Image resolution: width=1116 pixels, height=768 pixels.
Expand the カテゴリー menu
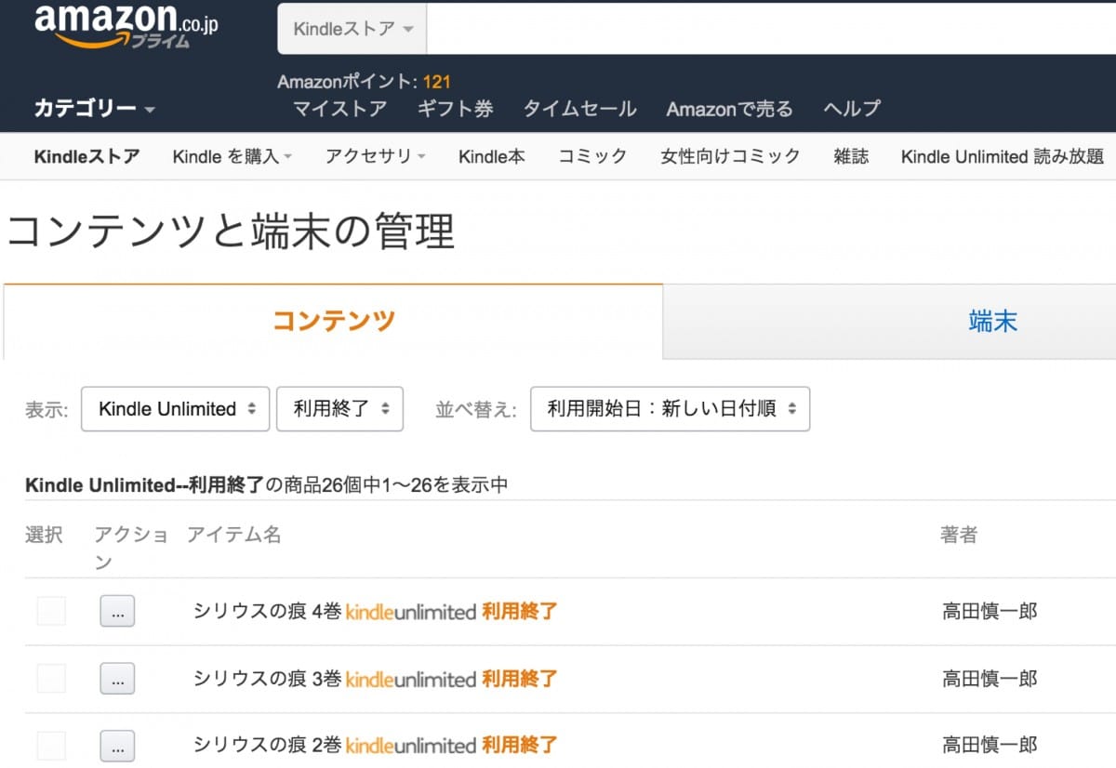click(94, 109)
